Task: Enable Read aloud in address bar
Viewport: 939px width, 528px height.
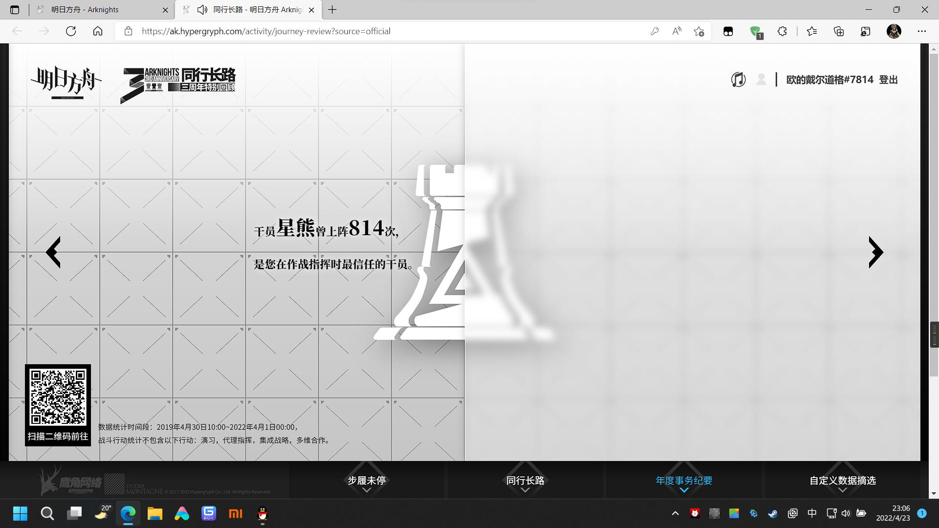Action: 677,31
